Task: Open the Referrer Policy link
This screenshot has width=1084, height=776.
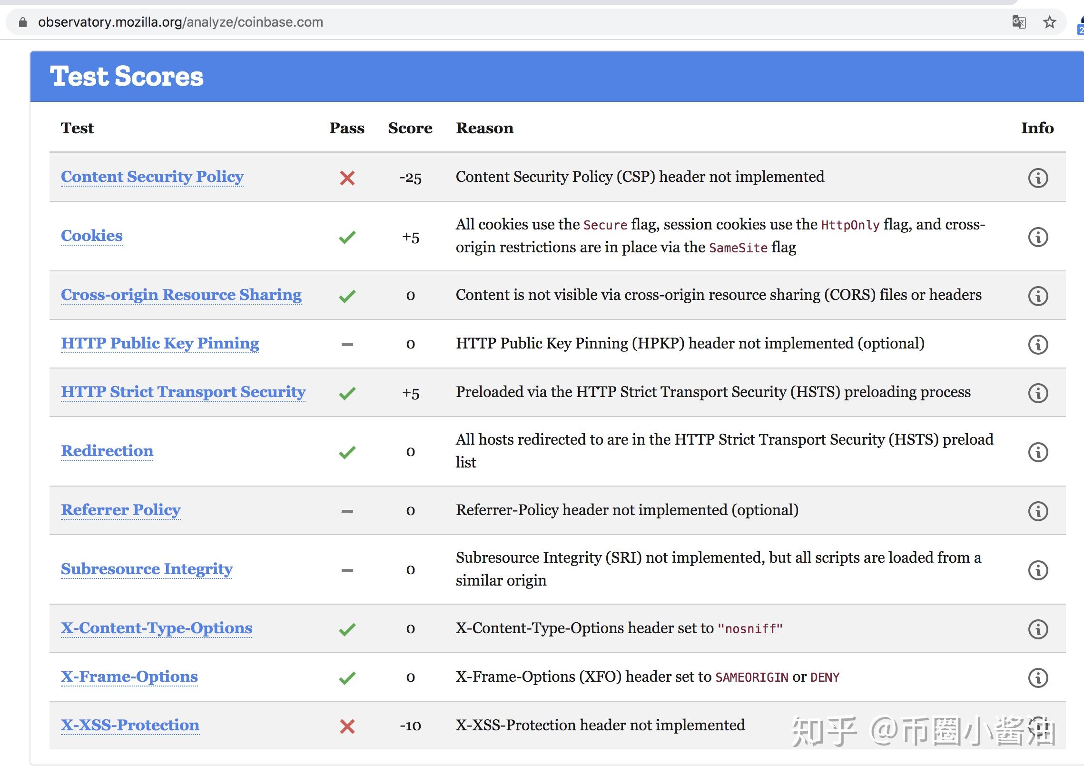Action: 121,510
